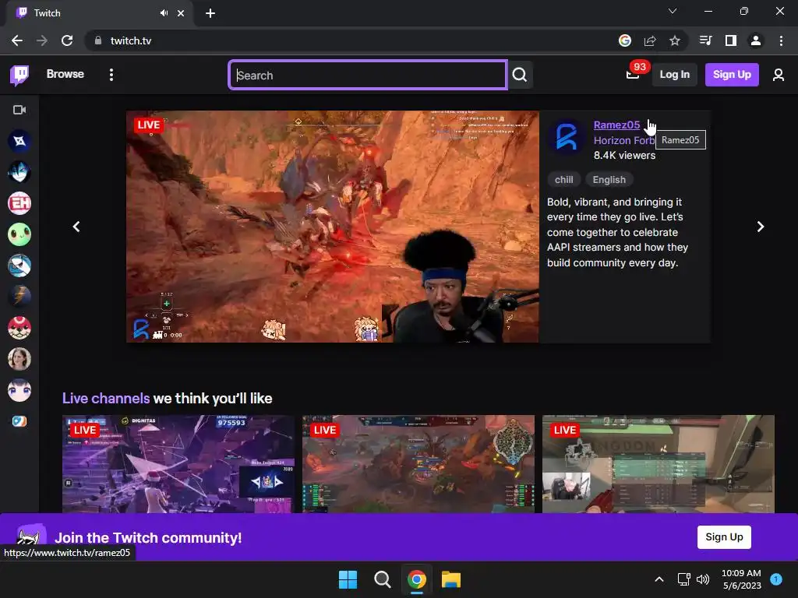Click the magnifier search button
Viewport: 798px width, 598px height.
(520, 76)
